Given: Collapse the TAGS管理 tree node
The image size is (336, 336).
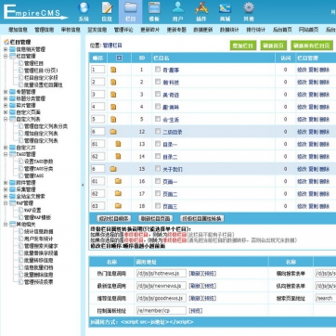Looking at the screenshot, I should [6, 154].
